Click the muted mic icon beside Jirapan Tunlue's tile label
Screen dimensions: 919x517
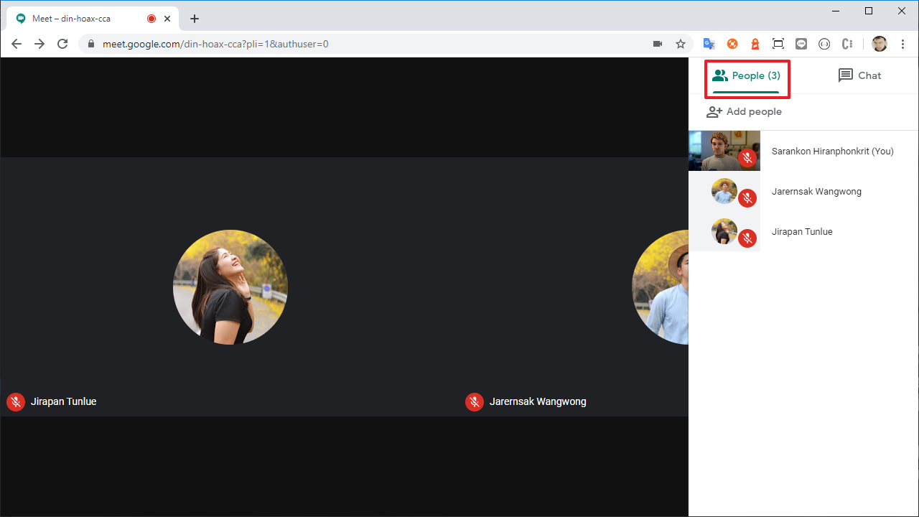click(x=16, y=402)
